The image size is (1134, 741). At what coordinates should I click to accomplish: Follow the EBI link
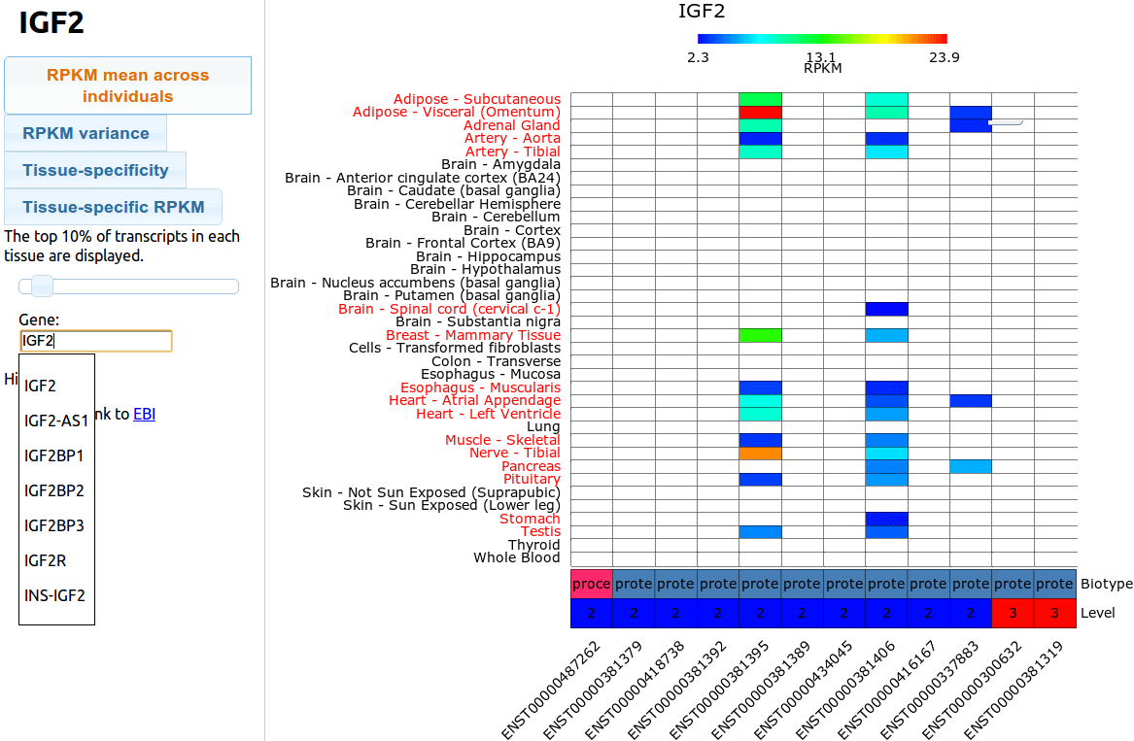click(144, 415)
